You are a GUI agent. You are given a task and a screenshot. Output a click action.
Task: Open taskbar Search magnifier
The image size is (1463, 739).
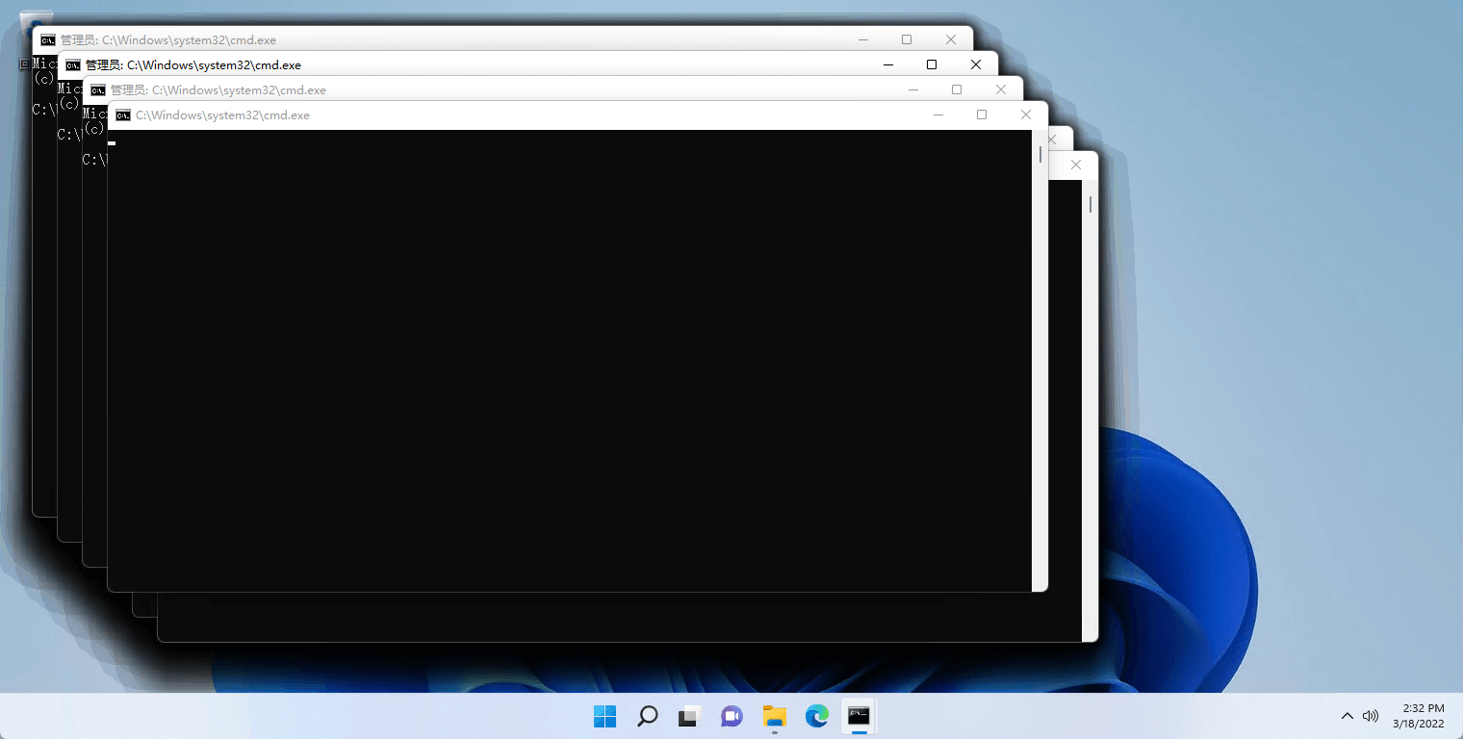tap(648, 716)
